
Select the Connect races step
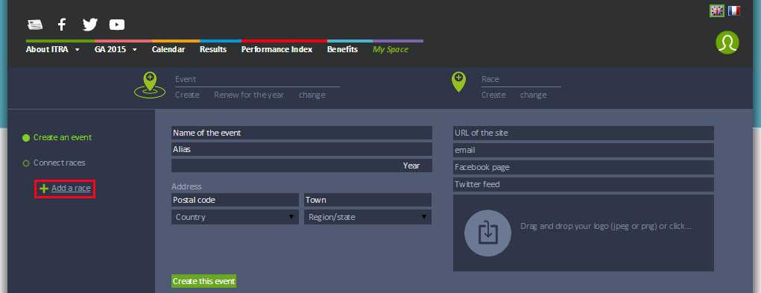pos(54,163)
